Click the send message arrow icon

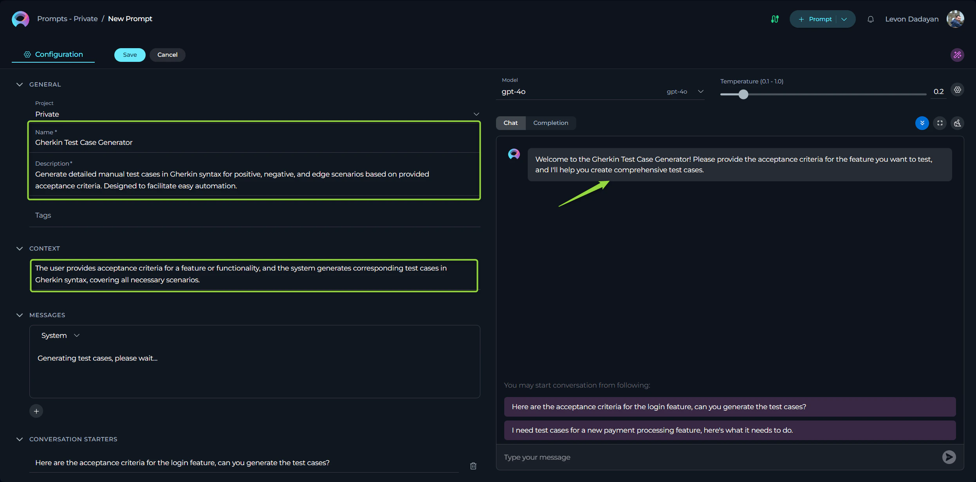pos(949,457)
